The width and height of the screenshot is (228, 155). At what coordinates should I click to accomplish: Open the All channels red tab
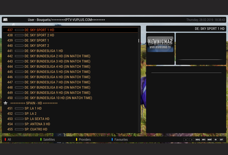point(8,140)
